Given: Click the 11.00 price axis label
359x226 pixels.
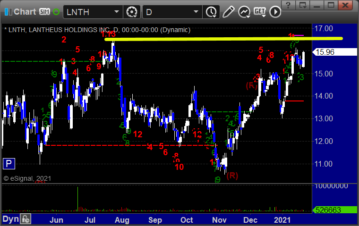Looking at the screenshot, I should (x=324, y=164).
